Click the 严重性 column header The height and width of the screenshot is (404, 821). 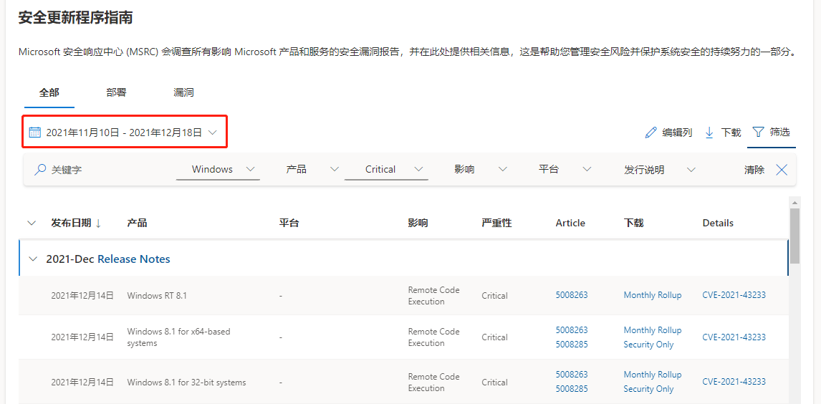tap(496, 223)
